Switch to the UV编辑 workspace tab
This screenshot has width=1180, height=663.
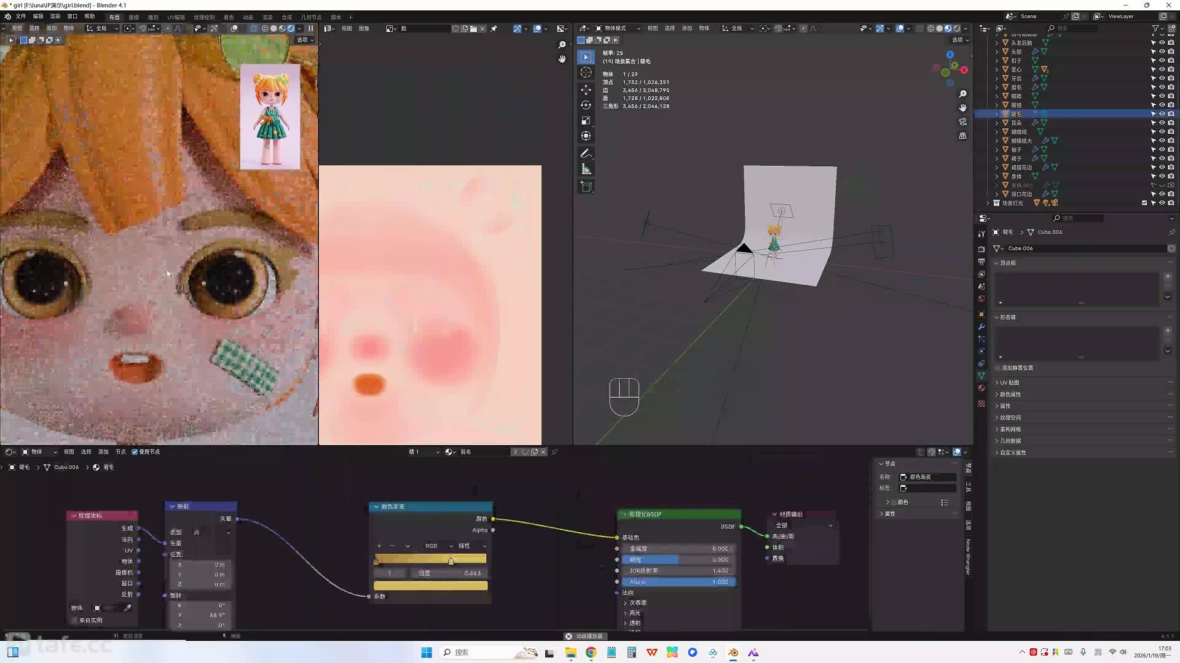tap(176, 17)
